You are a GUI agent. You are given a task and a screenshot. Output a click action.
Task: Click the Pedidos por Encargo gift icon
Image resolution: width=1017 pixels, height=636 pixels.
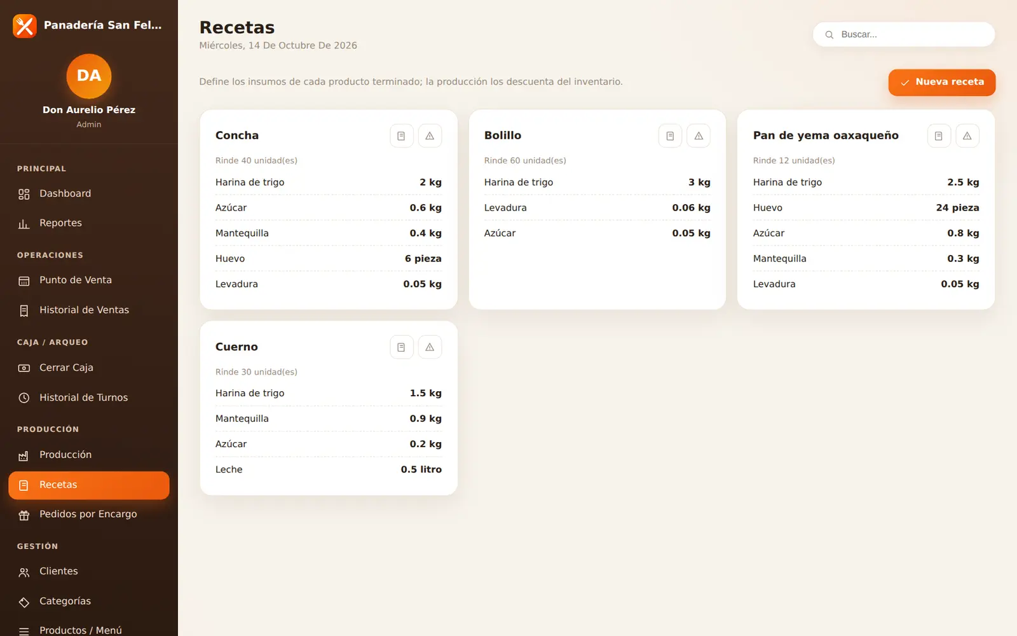[24, 515]
